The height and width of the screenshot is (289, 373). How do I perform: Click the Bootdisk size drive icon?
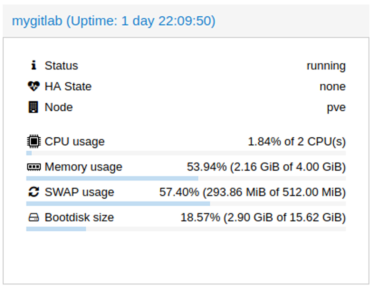(33, 217)
